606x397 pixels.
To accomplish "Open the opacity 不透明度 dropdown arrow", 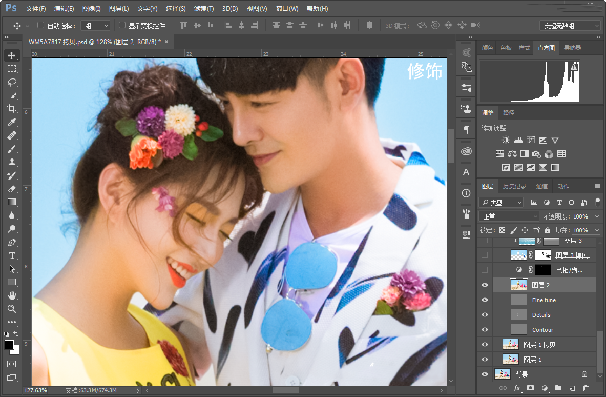I will click(597, 216).
